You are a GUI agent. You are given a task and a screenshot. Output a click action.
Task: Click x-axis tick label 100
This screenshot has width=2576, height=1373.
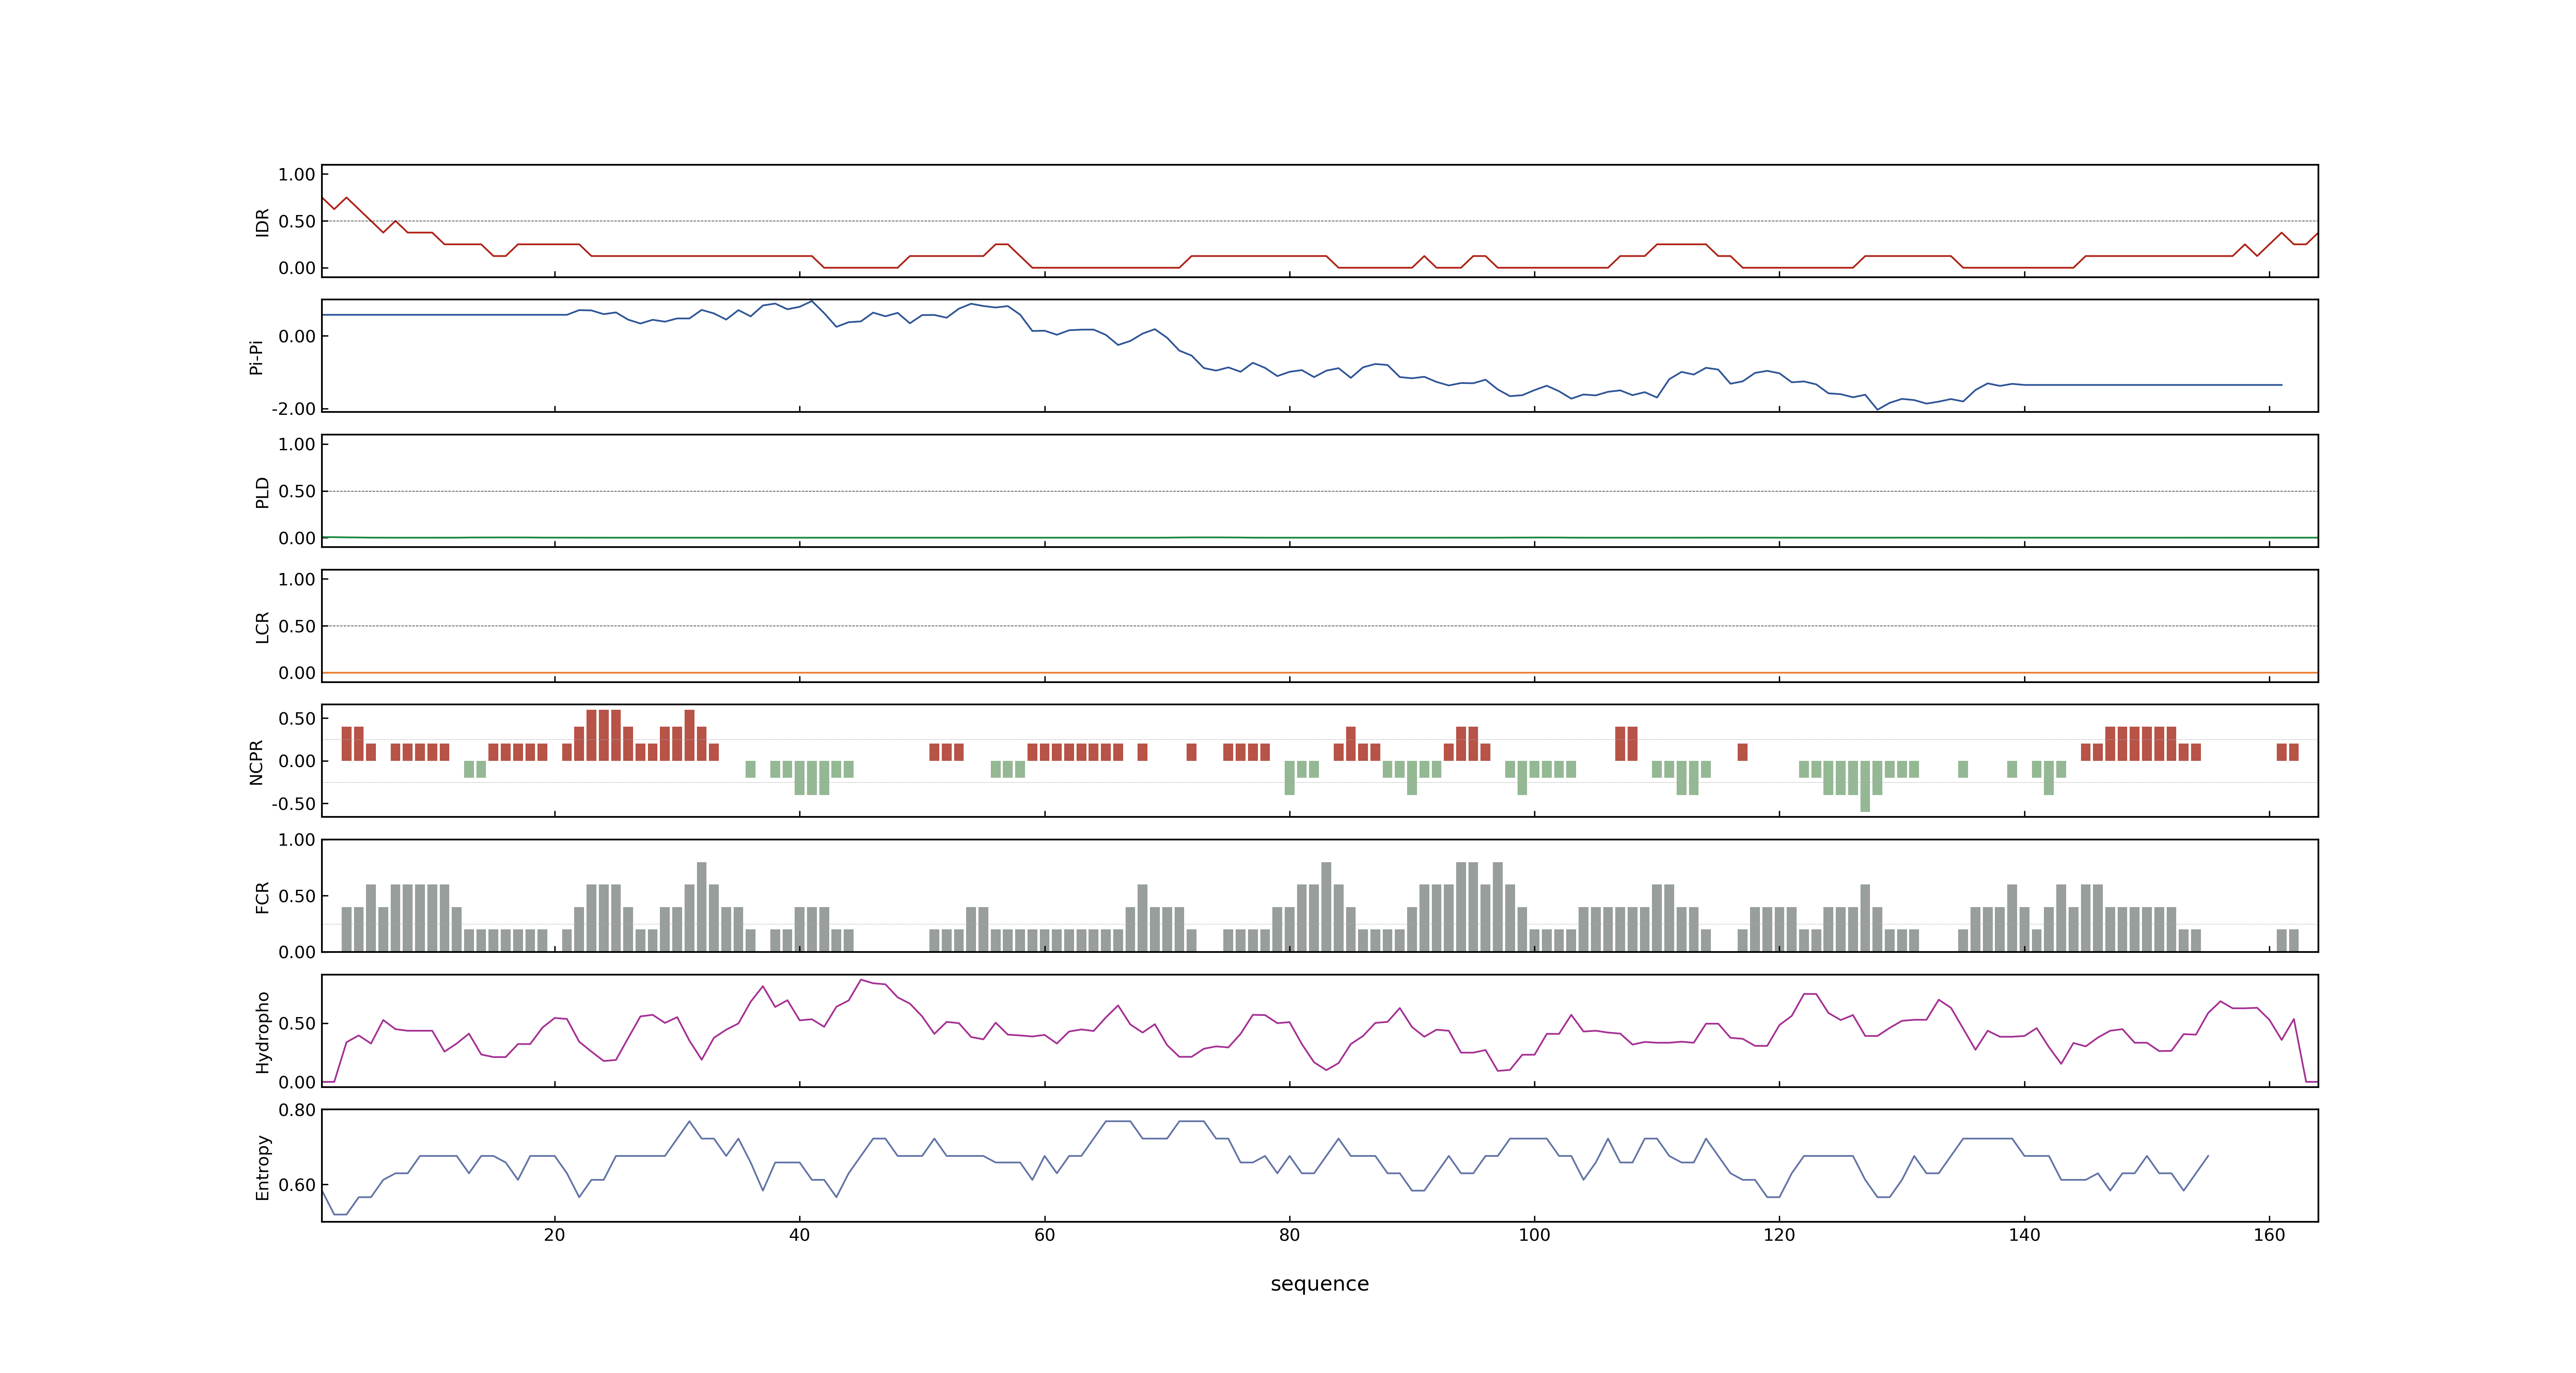click(1534, 1235)
